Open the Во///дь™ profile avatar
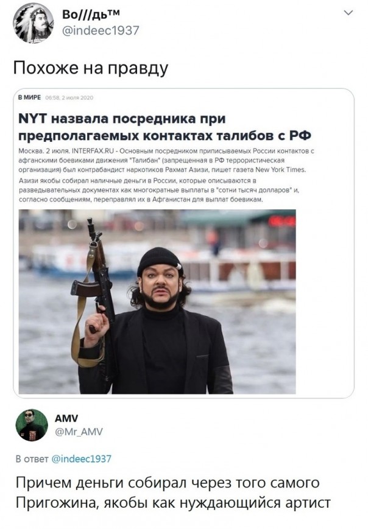Image resolution: width=368 pixels, height=529 pixels. (x=33, y=23)
